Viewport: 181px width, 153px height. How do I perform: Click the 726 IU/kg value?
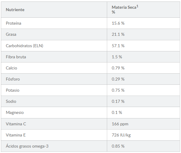coord(121,135)
